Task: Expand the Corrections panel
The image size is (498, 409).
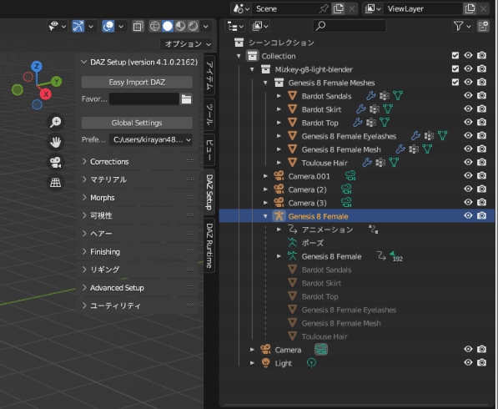Action: pyautogui.click(x=137, y=162)
